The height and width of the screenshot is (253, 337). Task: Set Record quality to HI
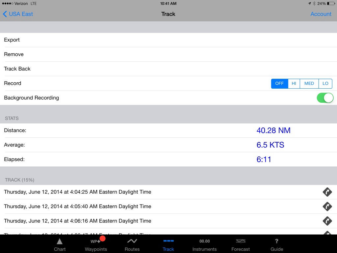294,83
